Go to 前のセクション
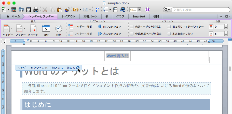The height and width of the screenshot is (114, 232). click(109, 27)
